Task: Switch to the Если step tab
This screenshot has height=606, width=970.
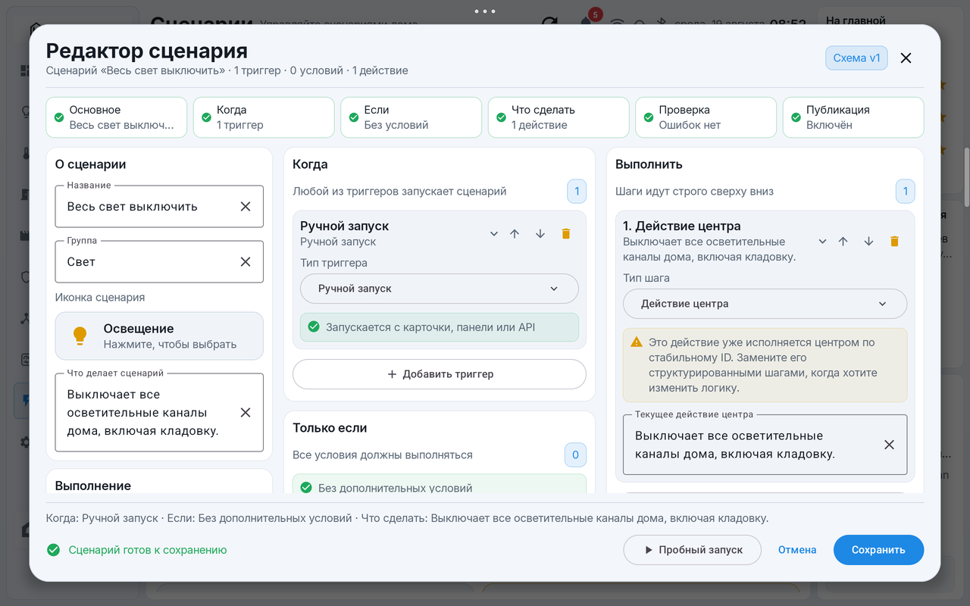Action: click(411, 117)
